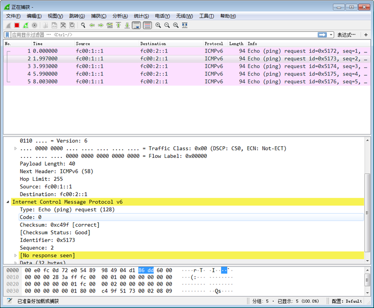Click the reload capture file icon
Viewport: 374px width, 308px height.
(x=72, y=25)
